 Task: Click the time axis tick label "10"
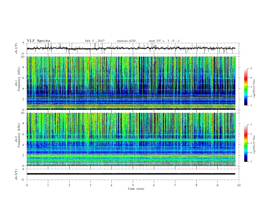(x=239, y=185)
